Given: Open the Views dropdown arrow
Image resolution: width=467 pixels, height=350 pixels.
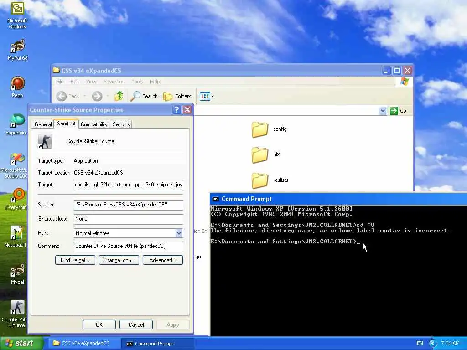Looking at the screenshot, I should 213,97.
